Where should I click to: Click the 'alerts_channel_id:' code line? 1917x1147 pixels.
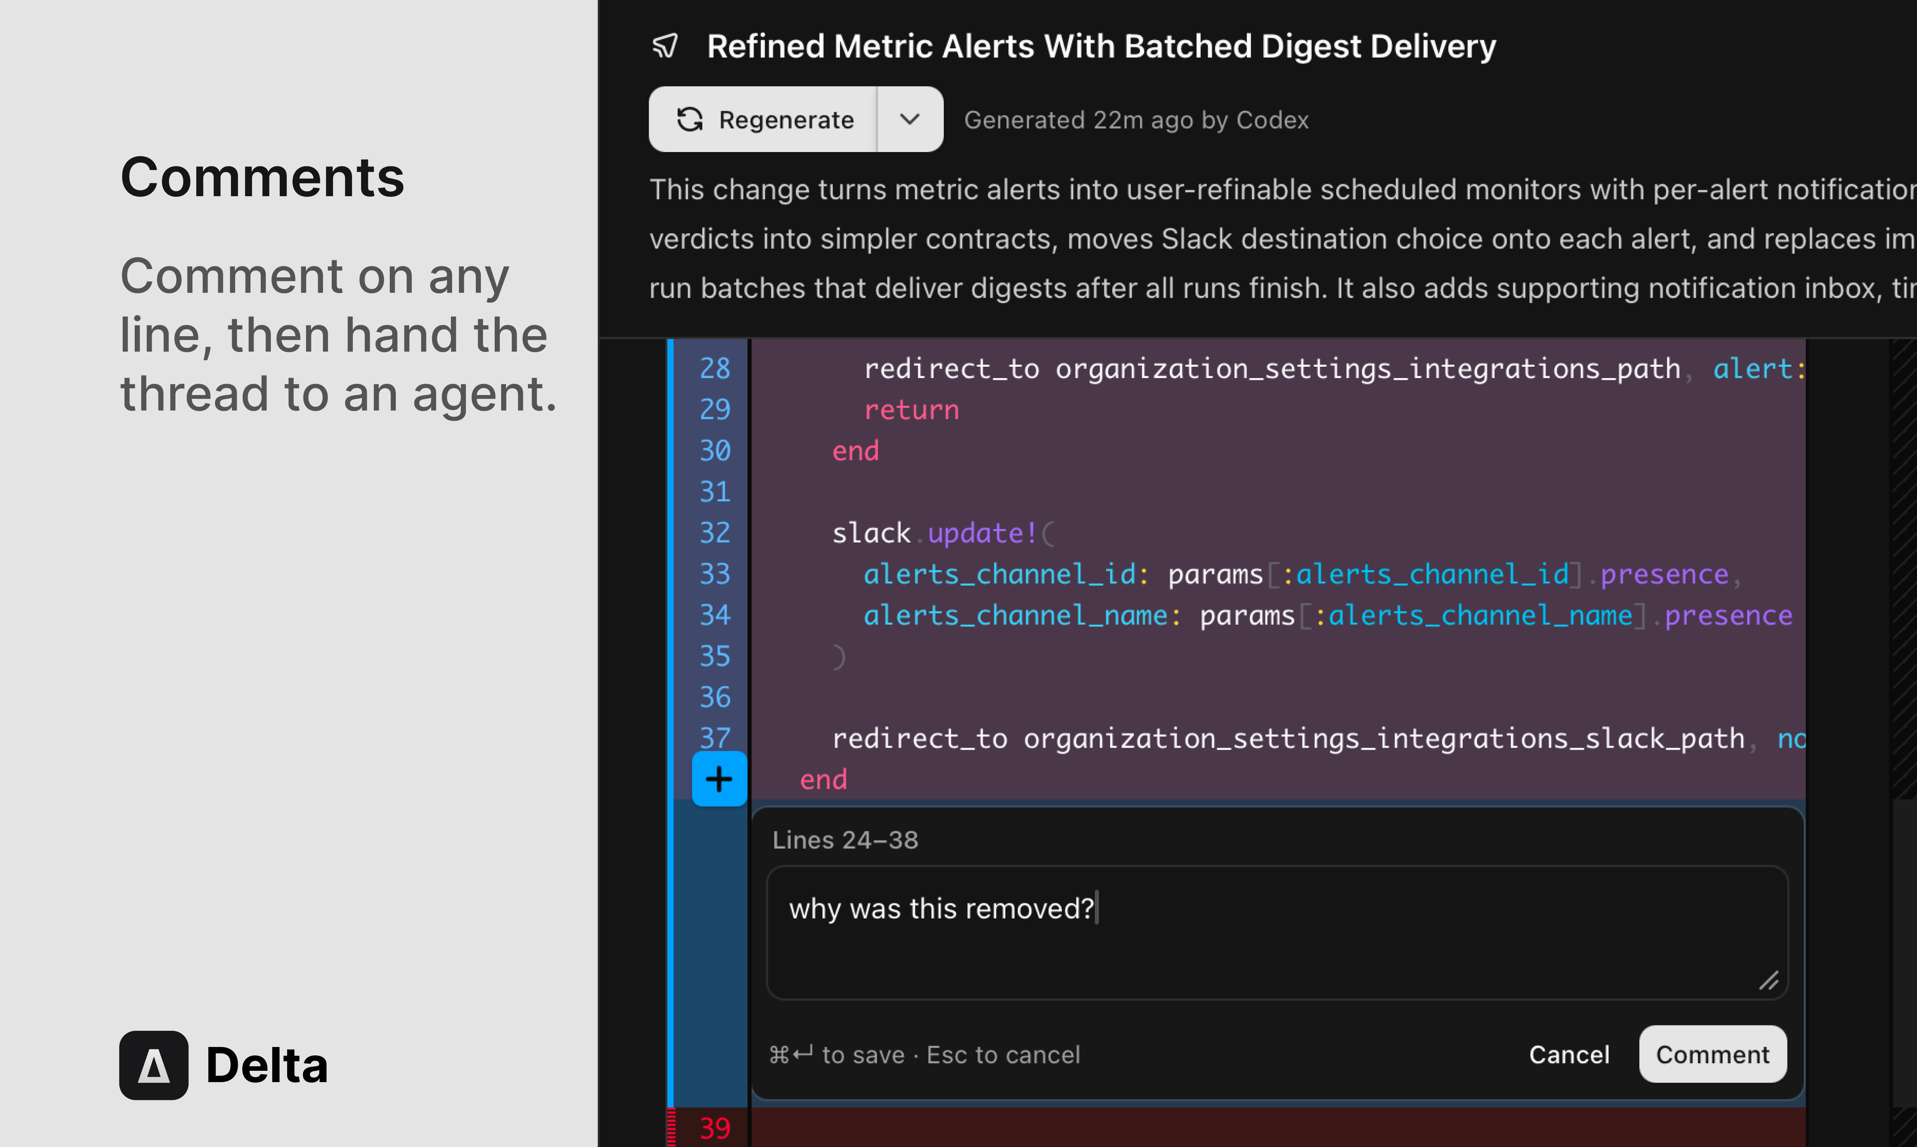(x=1303, y=574)
